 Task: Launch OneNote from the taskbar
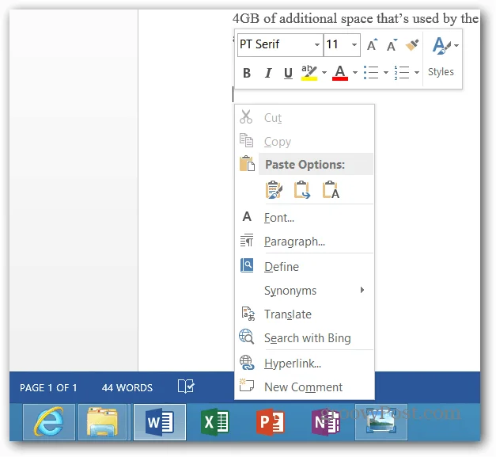326,422
